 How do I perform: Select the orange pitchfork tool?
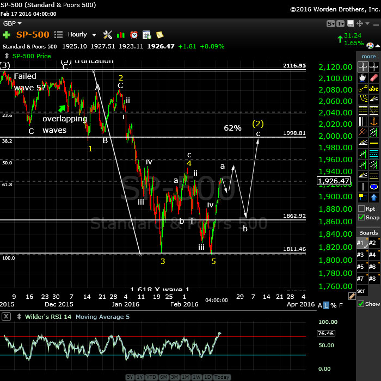coord(362,132)
